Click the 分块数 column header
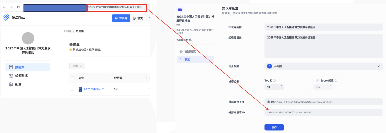386x133 pixels. 118,78
